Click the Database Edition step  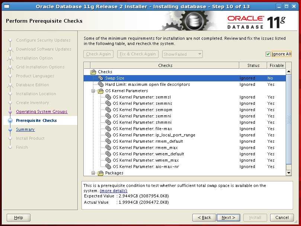[x=32, y=85]
